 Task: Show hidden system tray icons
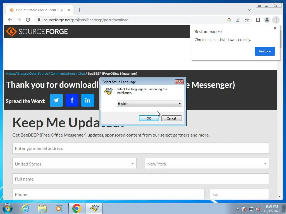pyautogui.click(x=237, y=209)
